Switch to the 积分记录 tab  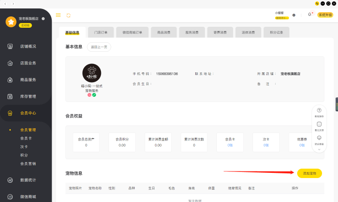coord(276,32)
